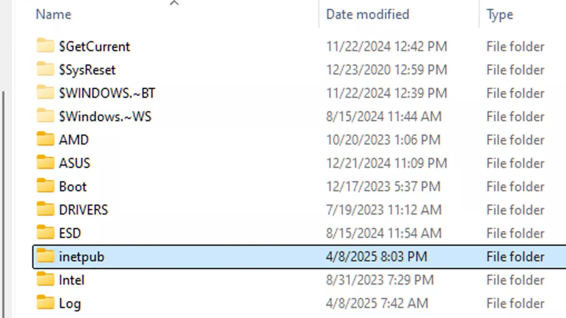Click the AMD folder icon
The width and height of the screenshot is (566, 318).
click(x=46, y=140)
